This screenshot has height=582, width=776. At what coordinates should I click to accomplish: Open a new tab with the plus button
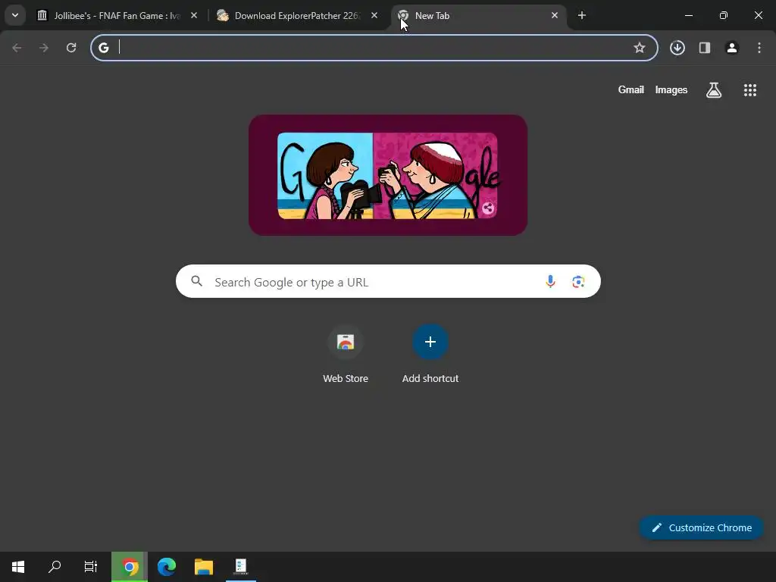pyautogui.click(x=582, y=15)
